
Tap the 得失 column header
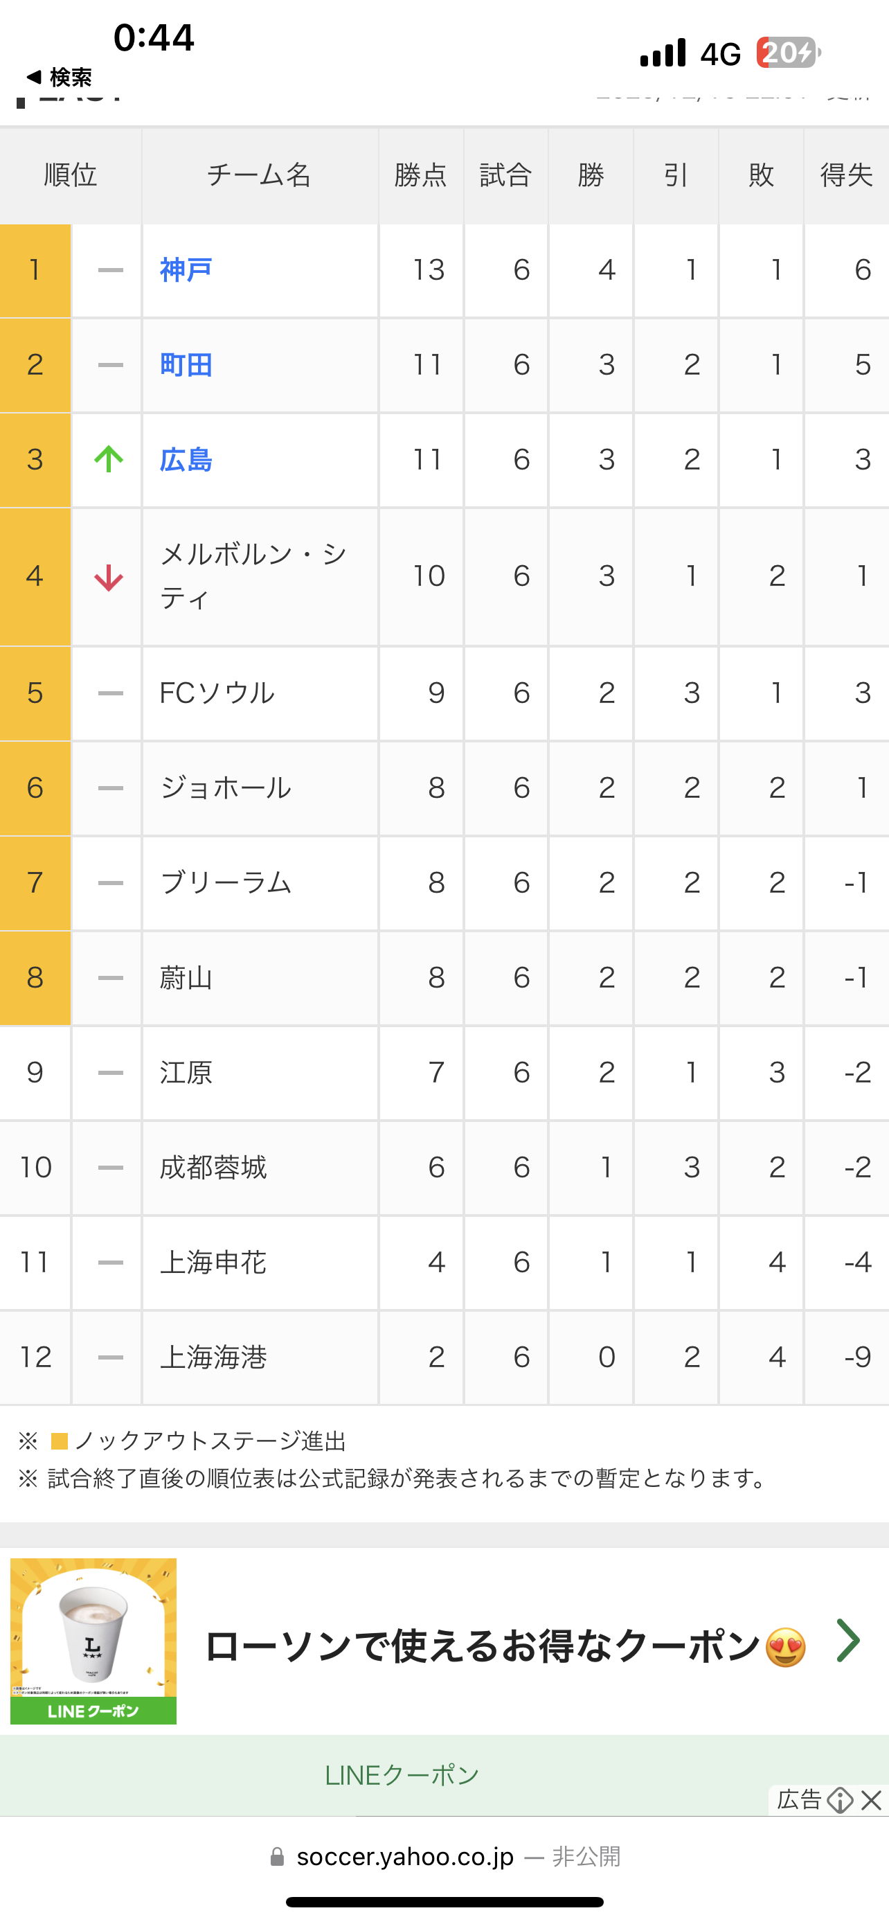pyautogui.click(x=845, y=175)
